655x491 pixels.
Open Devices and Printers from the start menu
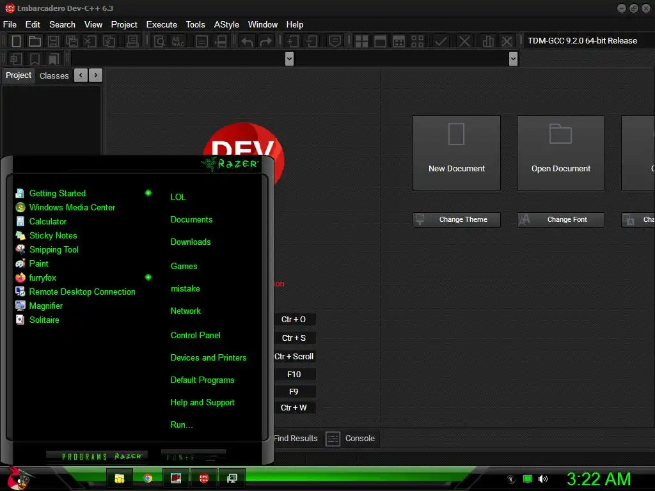click(x=208, y=358)
